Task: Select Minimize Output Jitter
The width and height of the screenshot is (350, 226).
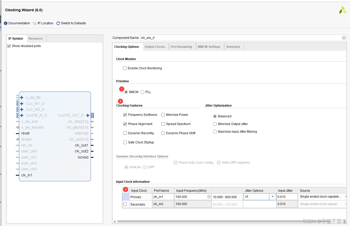Action: coord(215,124)
